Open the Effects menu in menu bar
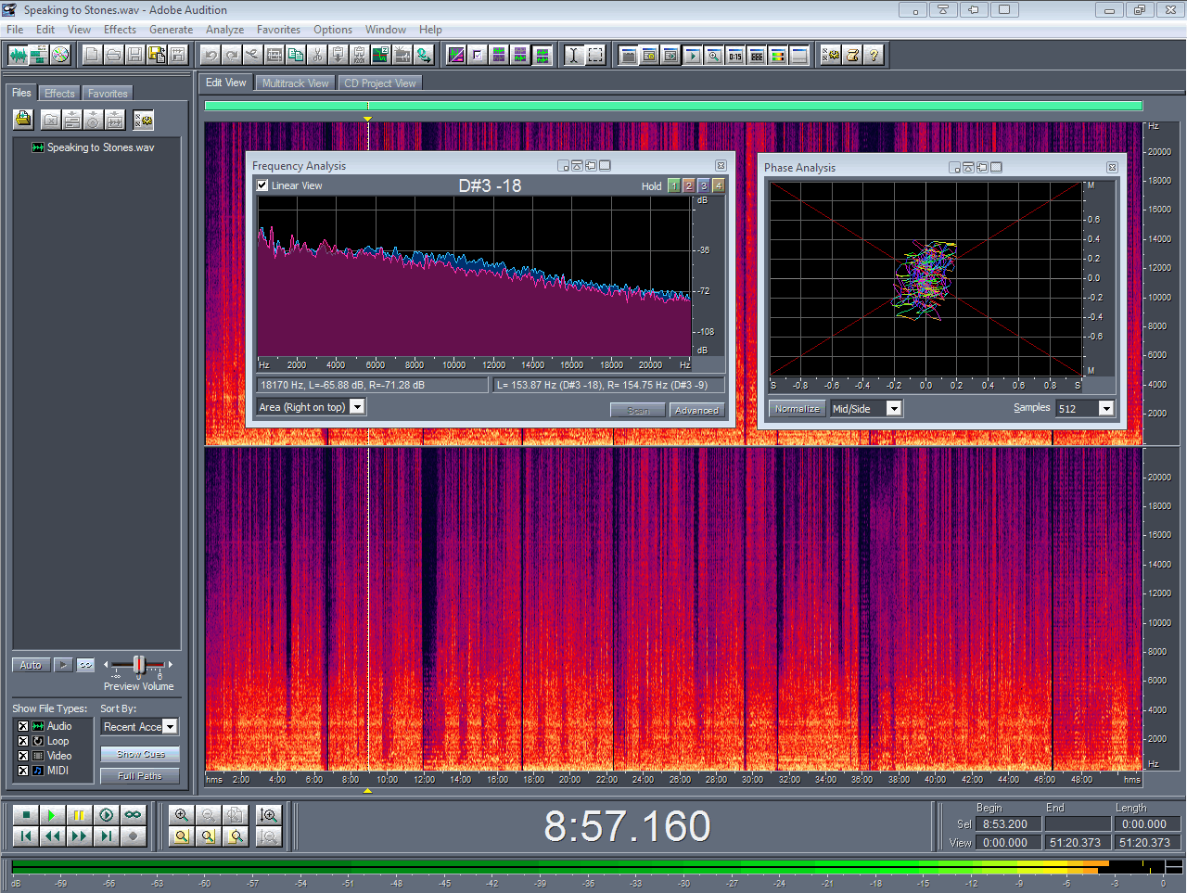Viewport: 1187px width, 893px height. tap(120, 30)
